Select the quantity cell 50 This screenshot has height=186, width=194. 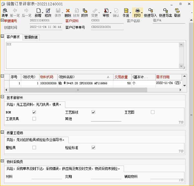(x=122, y=83)
